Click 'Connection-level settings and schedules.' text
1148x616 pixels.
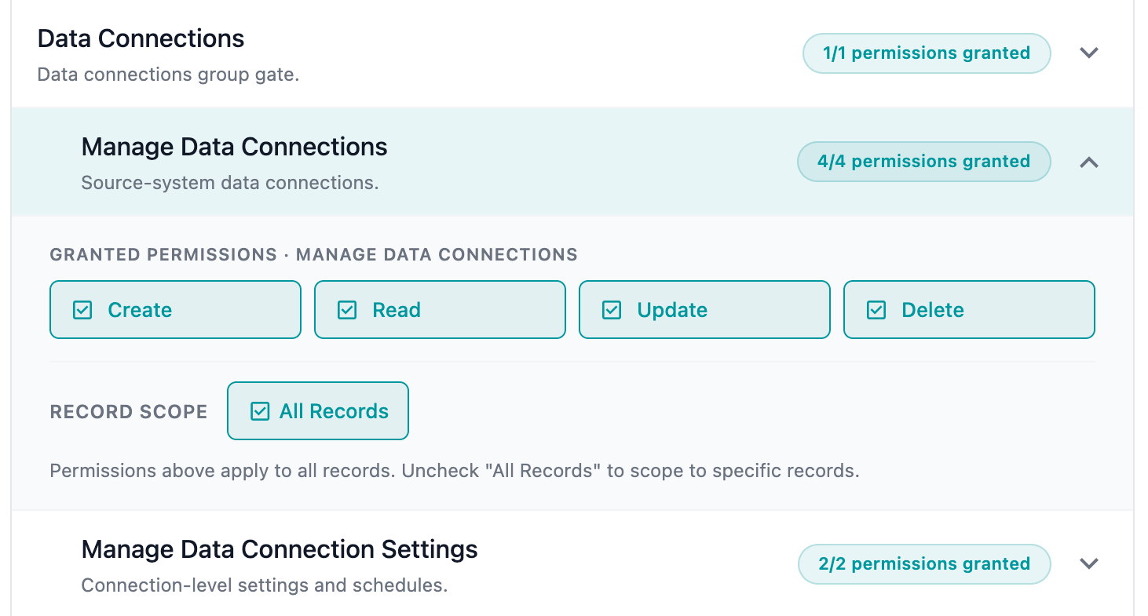pos(265,586)
